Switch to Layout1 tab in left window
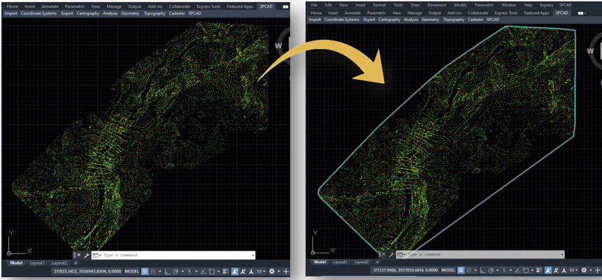602x280 pixels. pos(37,263)
